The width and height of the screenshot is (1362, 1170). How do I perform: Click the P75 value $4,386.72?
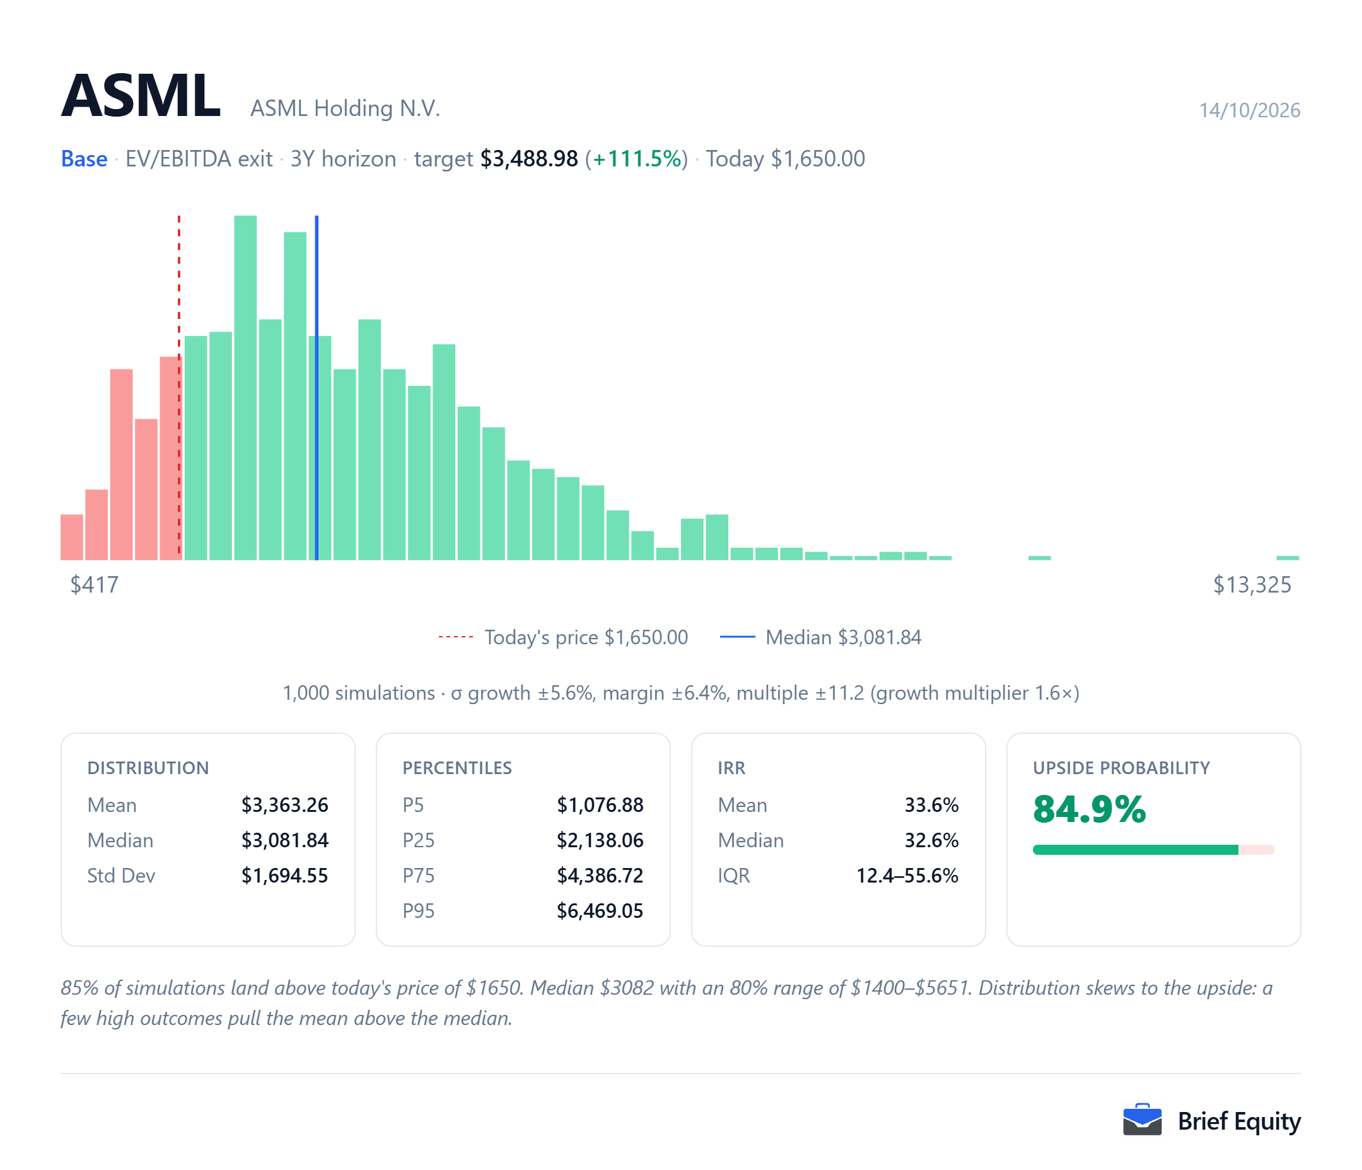pos(600,876)
